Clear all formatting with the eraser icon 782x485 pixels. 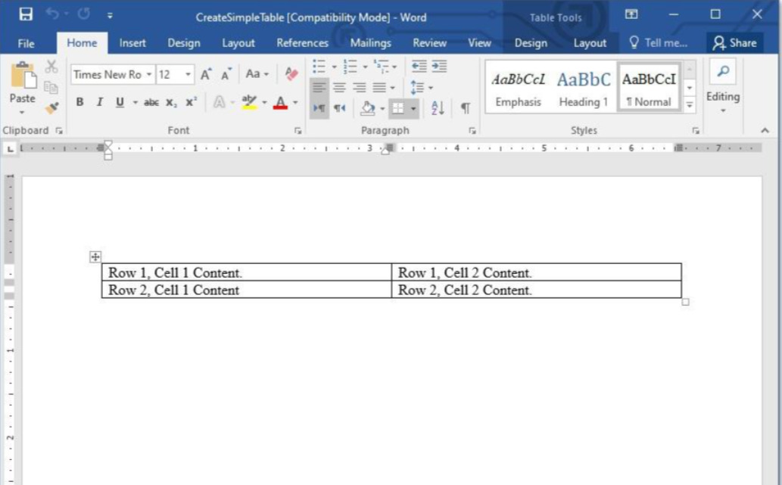(x=291, y=74)
